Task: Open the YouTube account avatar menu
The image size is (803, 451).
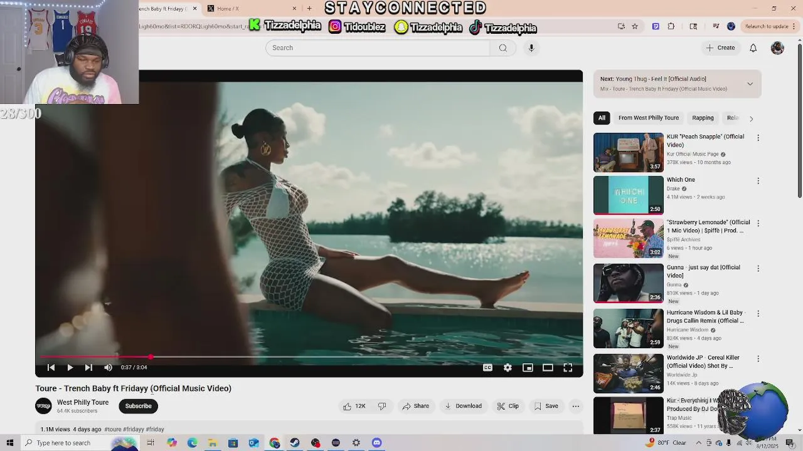Action: pyautogui.click(x=777, y=48)
